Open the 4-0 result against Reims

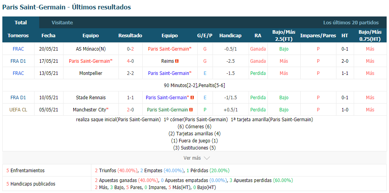(x=130, y=61)
